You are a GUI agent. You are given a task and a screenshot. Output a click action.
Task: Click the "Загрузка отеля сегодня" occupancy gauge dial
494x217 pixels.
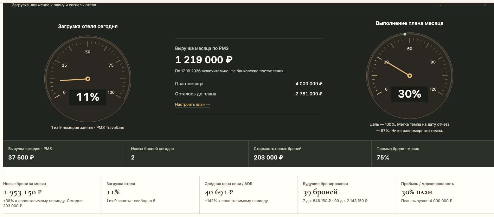tap(88, 79)
